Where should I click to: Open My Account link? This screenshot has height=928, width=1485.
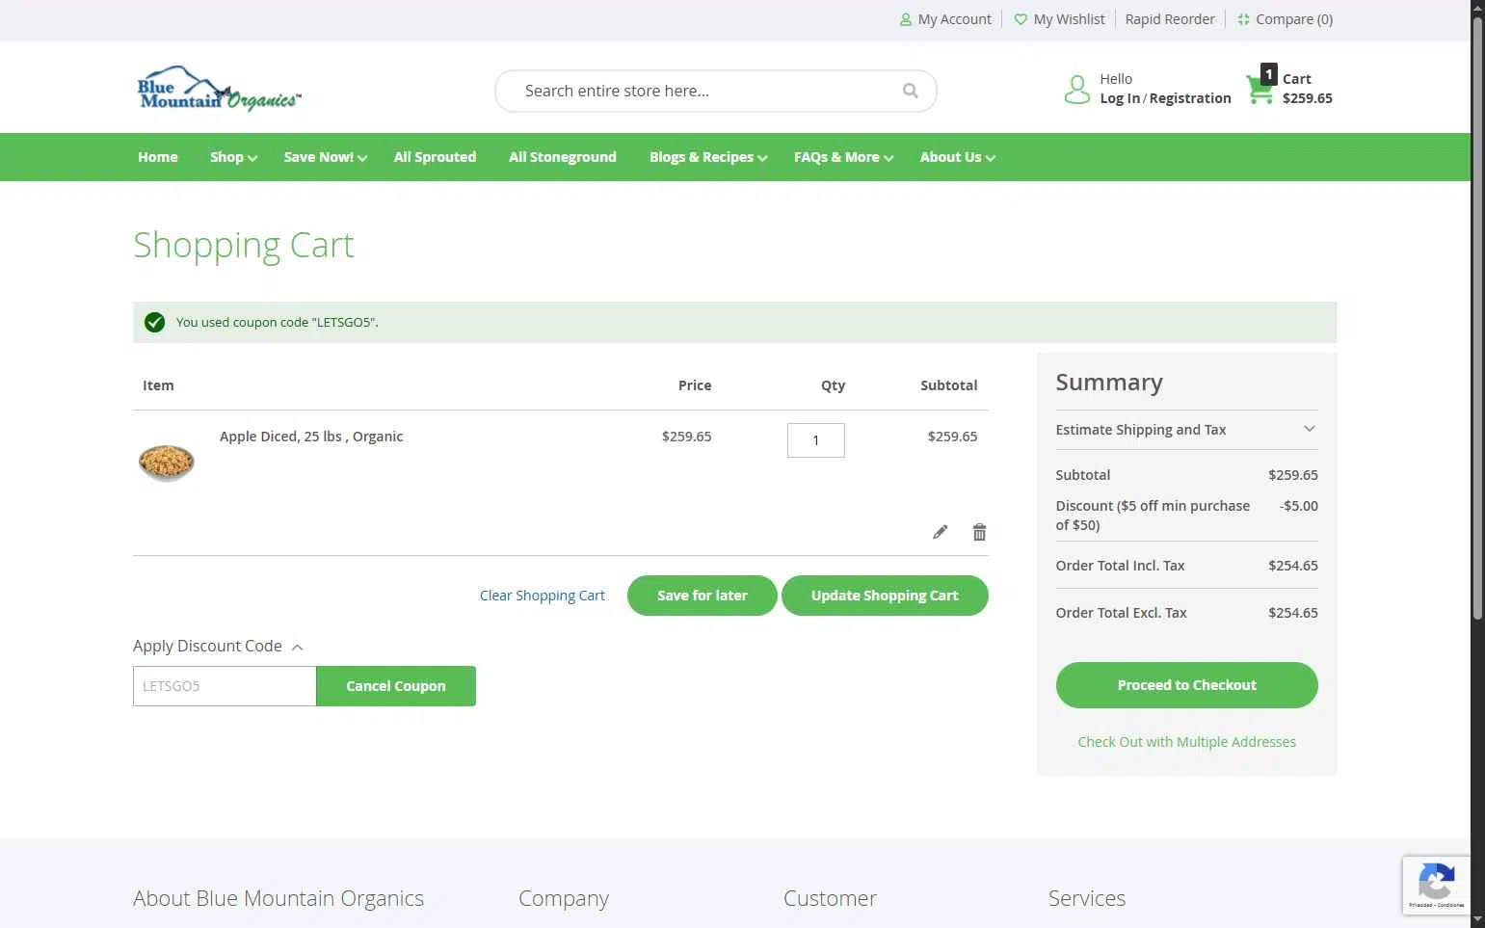pyautogui.click(x=945, y=19)
